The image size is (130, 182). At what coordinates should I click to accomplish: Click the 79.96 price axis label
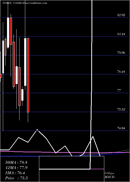coord(121,53)
